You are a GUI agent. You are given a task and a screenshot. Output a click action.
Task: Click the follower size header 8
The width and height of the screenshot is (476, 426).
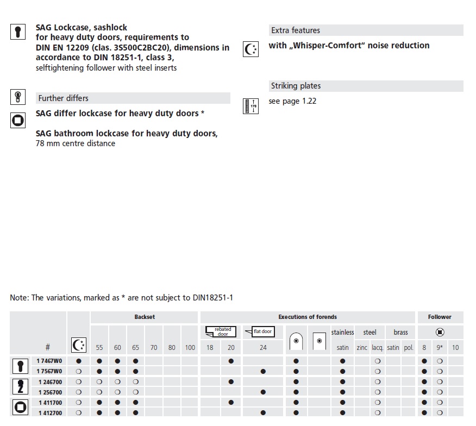424,348
